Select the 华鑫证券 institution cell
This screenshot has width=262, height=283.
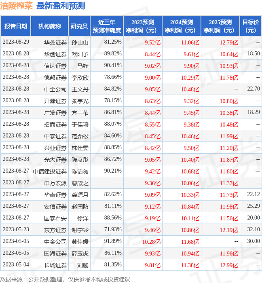[50, 42]
